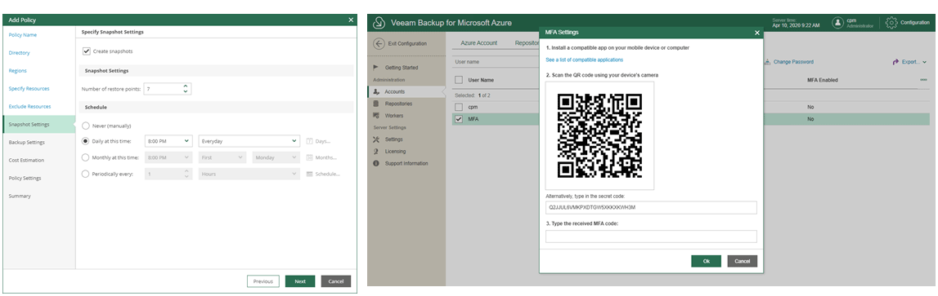The width and height of the screenshot is (938, 296).
Task: Click the Days calendar icon in Add Policy
Action: point(309,141)
